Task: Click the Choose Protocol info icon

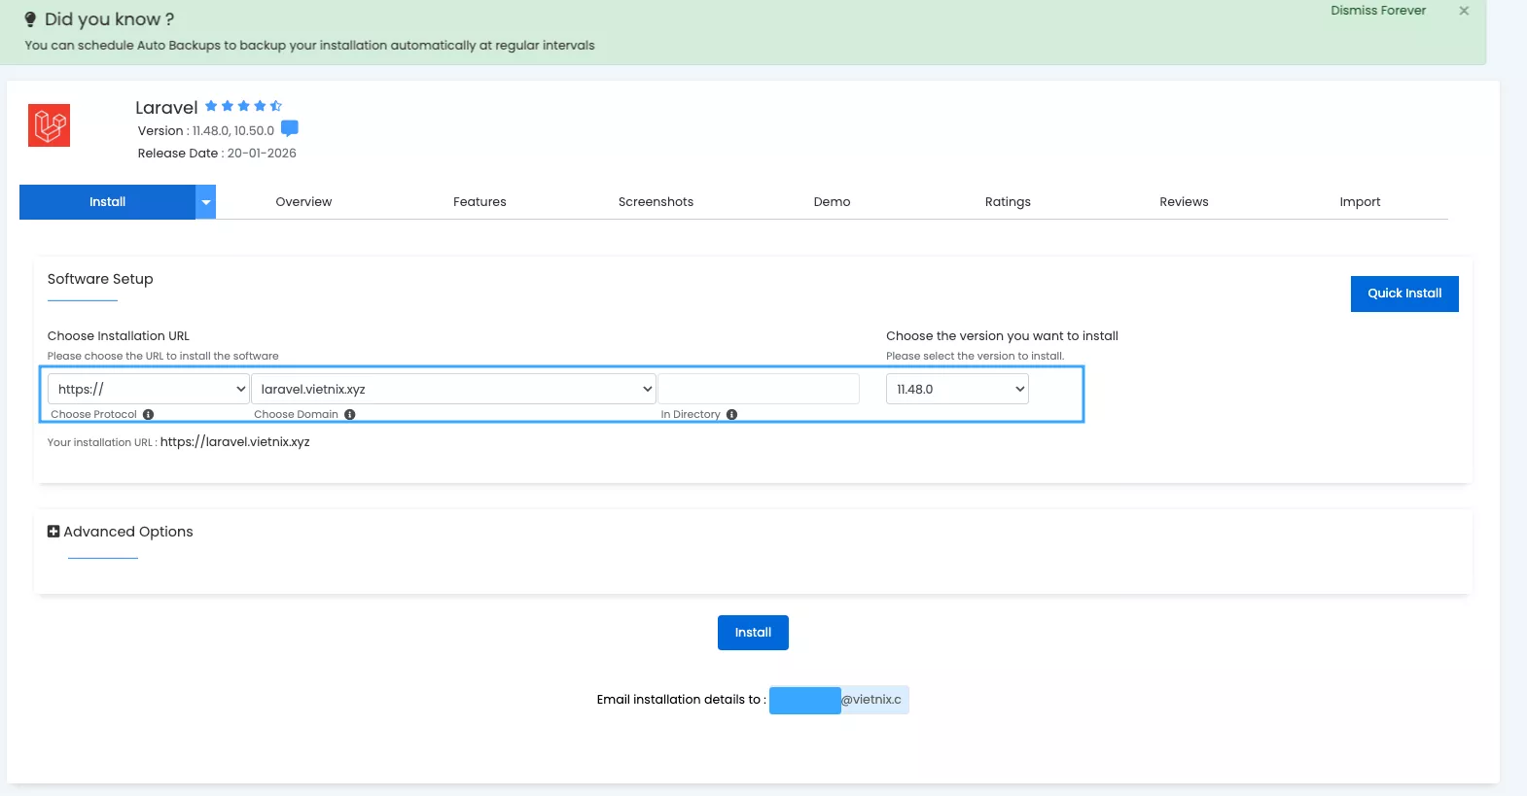Action: click(x=149, y=415)
